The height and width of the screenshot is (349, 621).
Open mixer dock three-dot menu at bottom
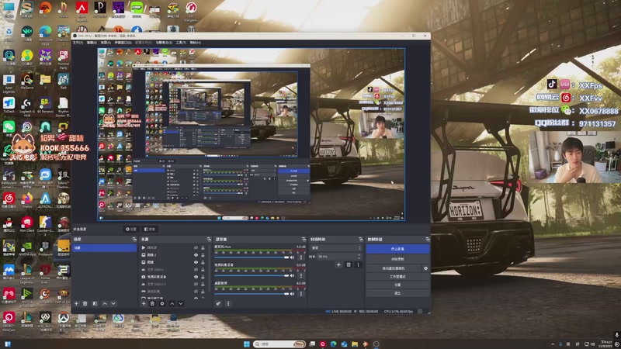tap(228, 303)
